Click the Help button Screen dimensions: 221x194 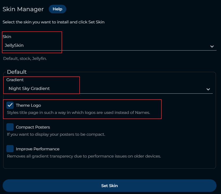pyautogui.click(x=57, y=9)
